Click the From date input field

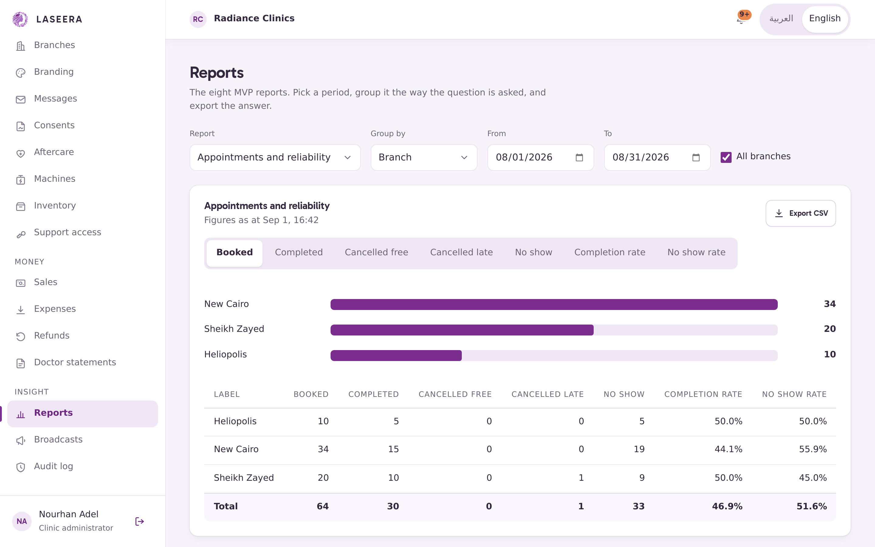pyautogui.click(x=540, y=157)
